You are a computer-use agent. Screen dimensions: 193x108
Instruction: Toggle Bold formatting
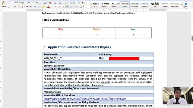[x=15, y=7]
